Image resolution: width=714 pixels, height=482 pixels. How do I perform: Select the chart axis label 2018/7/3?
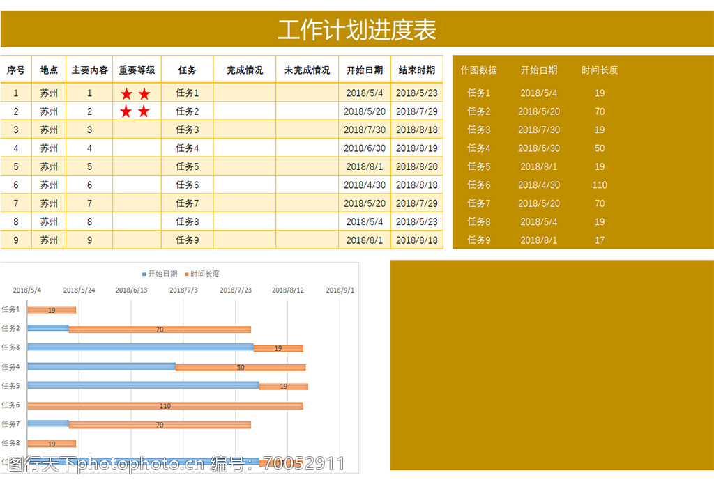(x=183, y=290)
